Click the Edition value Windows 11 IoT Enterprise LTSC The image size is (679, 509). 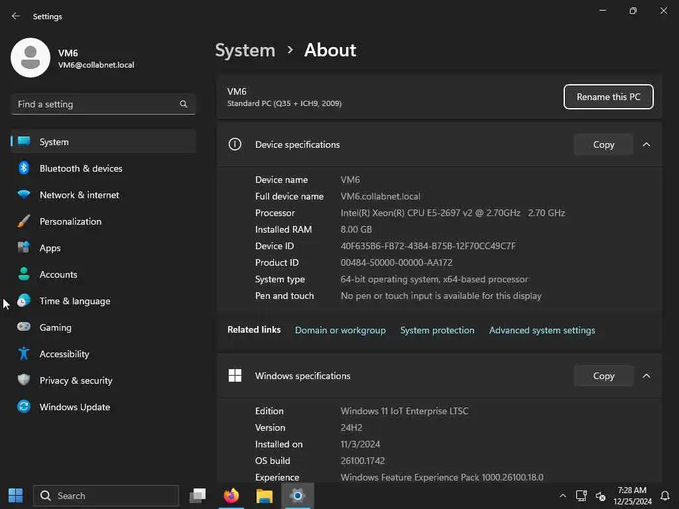tap(404, 411)
